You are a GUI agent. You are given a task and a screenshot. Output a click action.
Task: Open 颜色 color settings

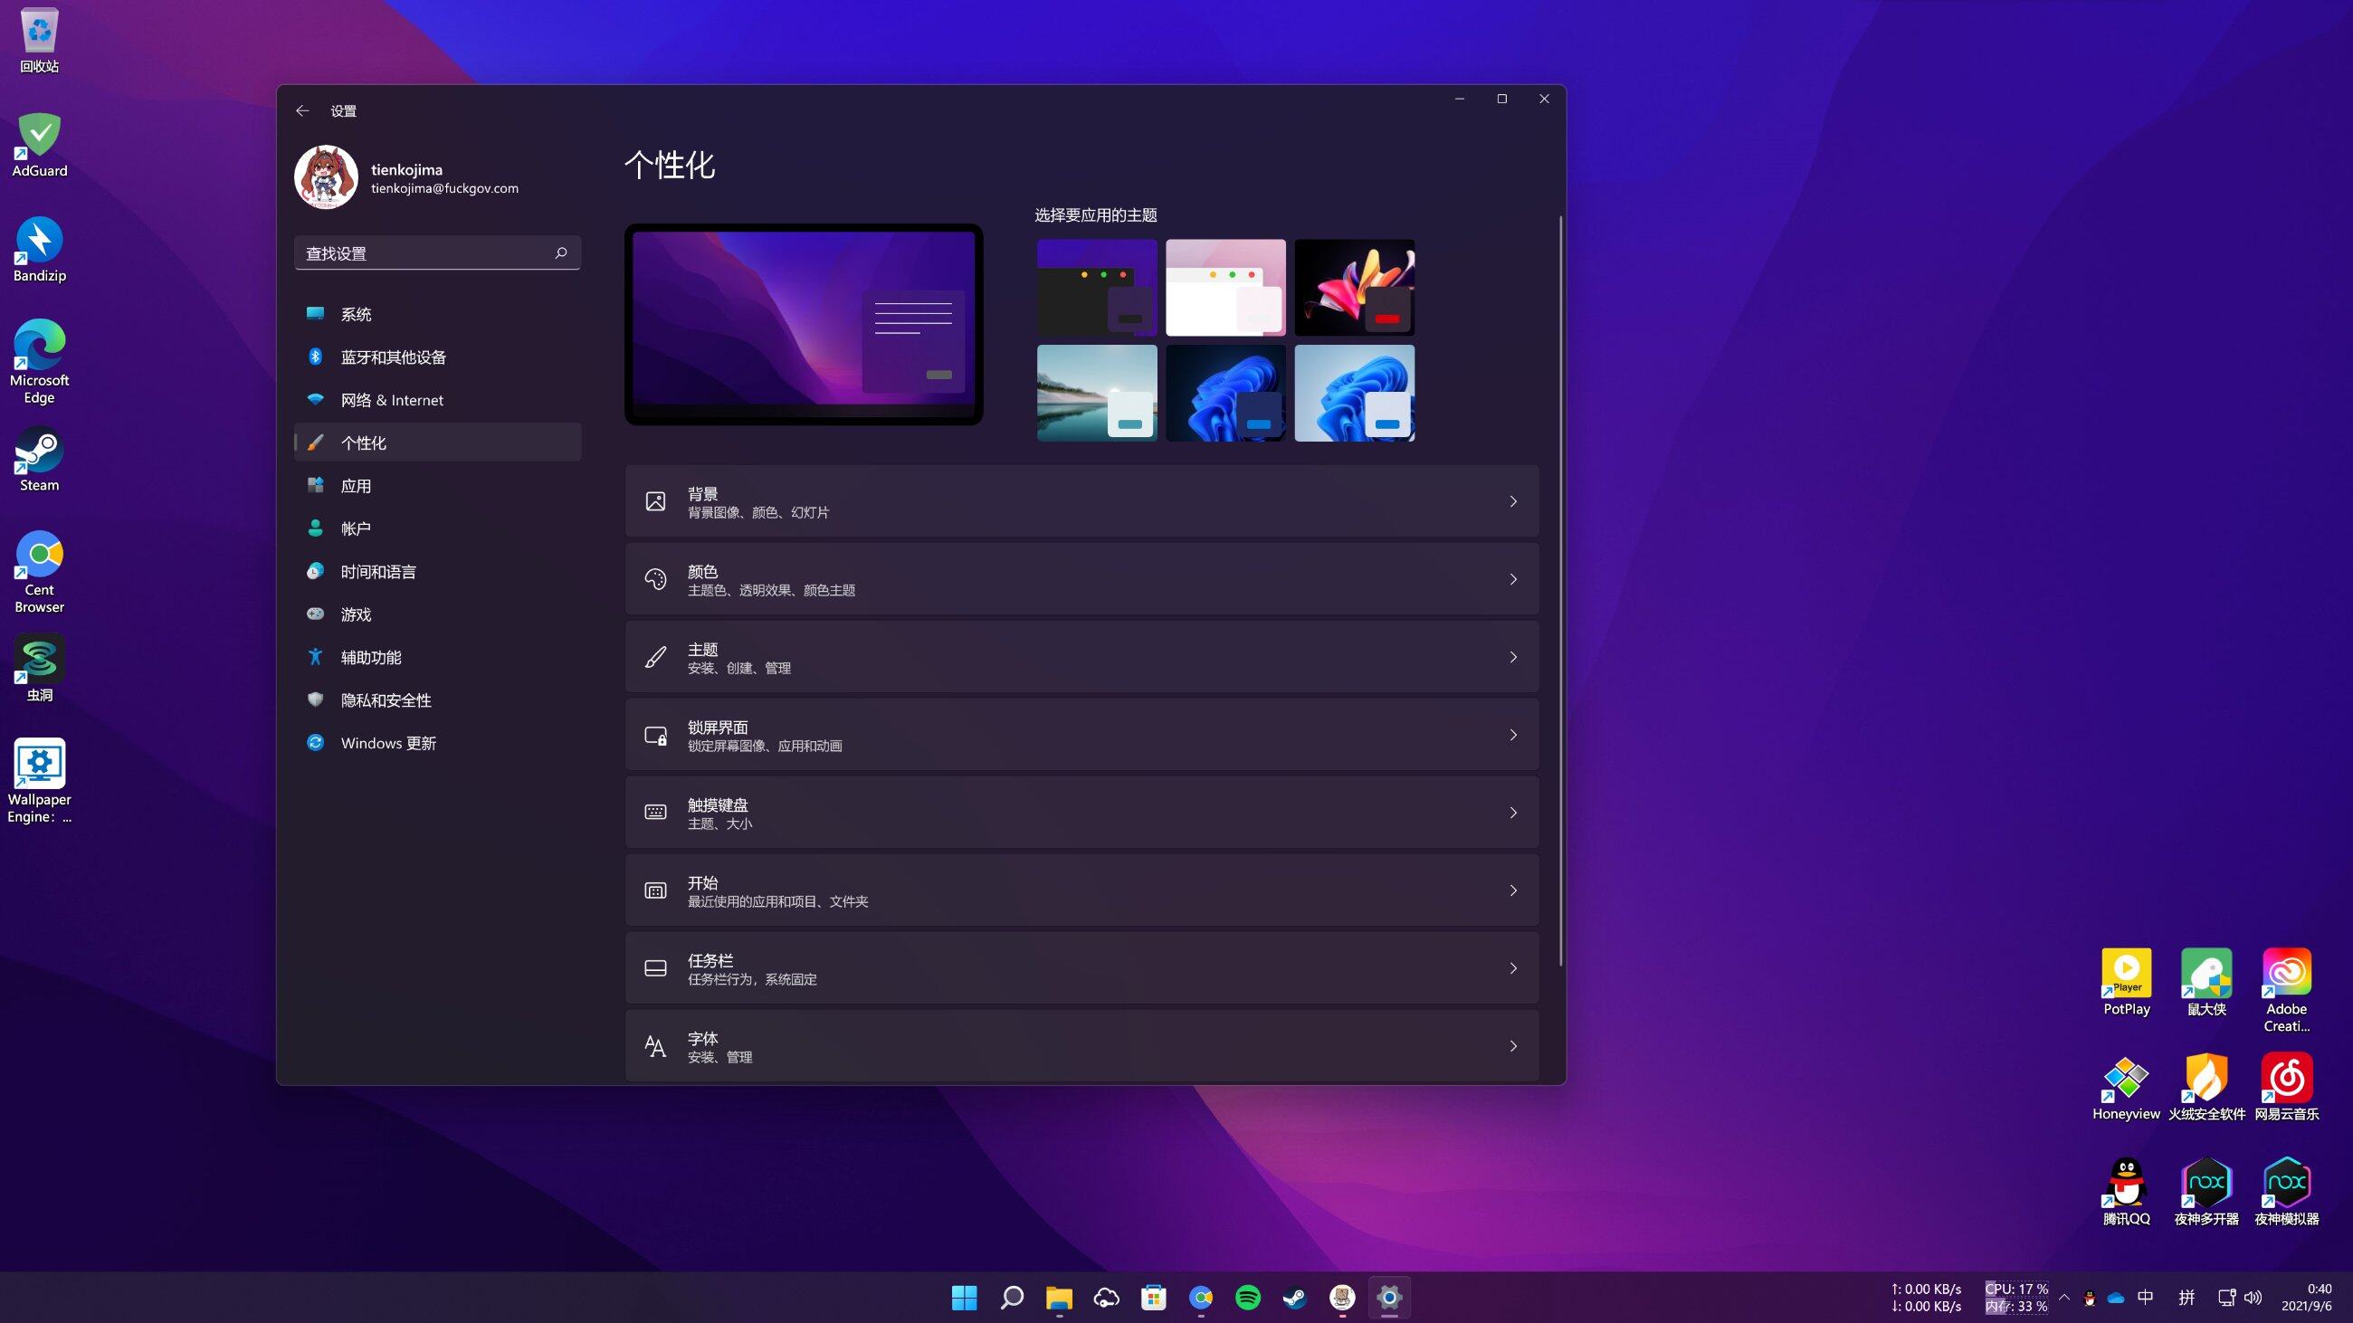tap(1081, 579)
